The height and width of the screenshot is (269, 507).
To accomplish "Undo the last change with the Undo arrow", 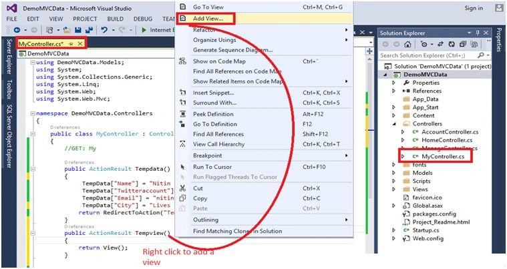I will click(104, 30).
